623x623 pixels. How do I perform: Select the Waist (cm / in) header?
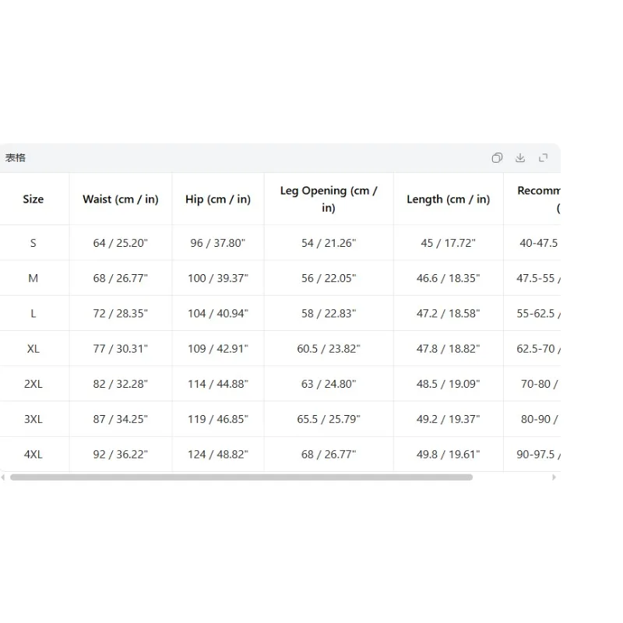tap(121, 199)
